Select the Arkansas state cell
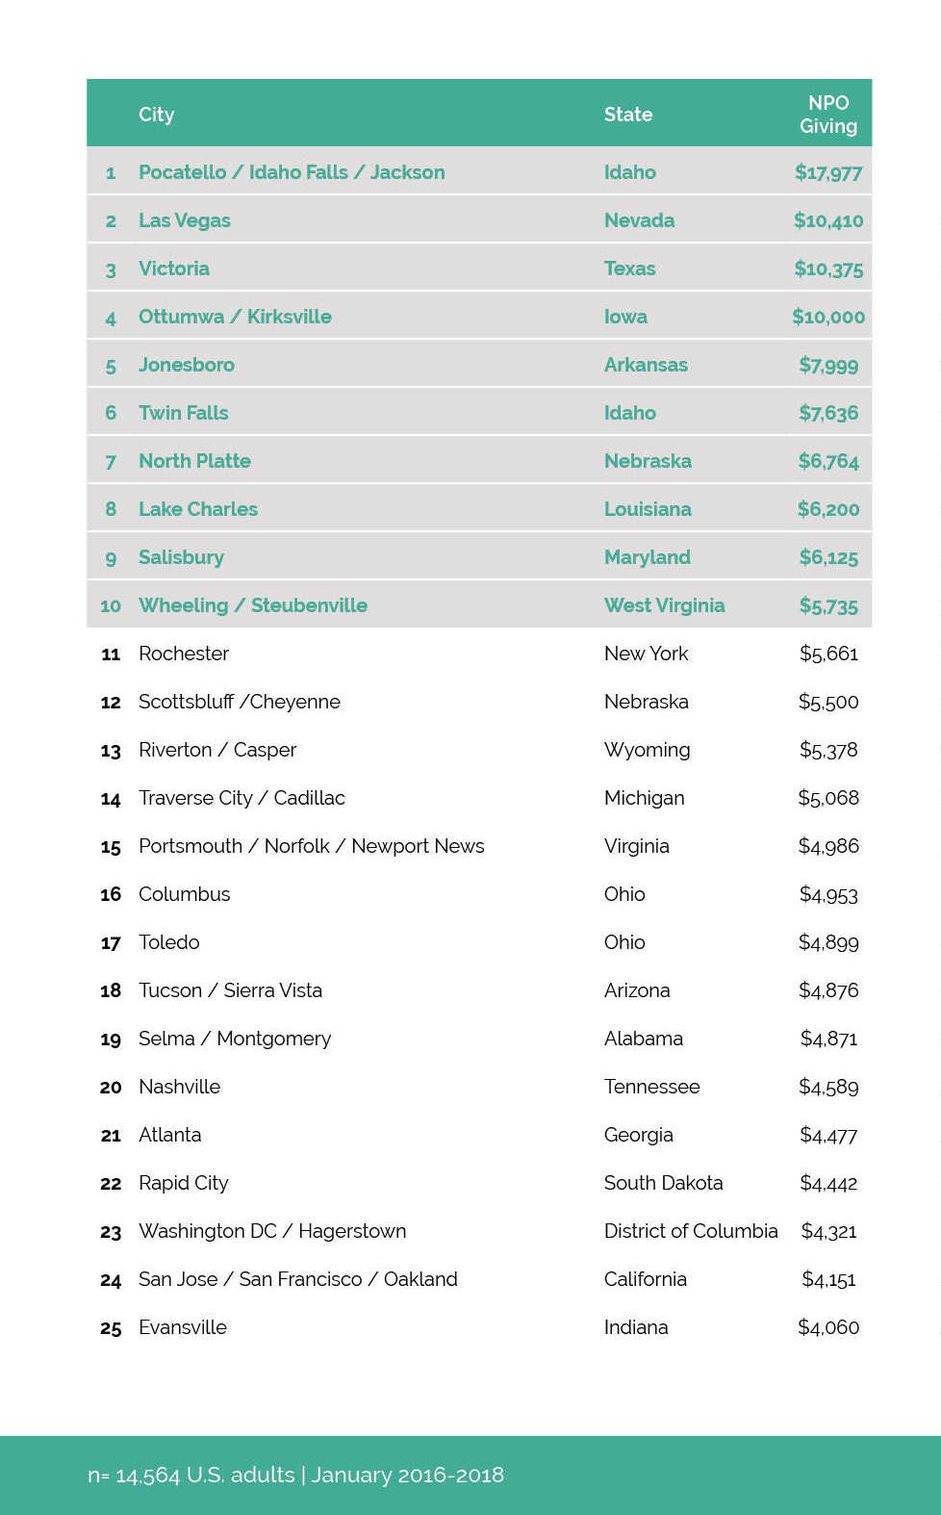941x1515 pixels. (x=646, y=365)
